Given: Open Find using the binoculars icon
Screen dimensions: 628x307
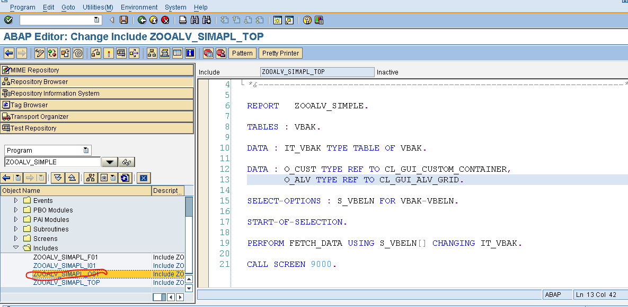Looking at the screenshot, I should [x=194, y=20].
